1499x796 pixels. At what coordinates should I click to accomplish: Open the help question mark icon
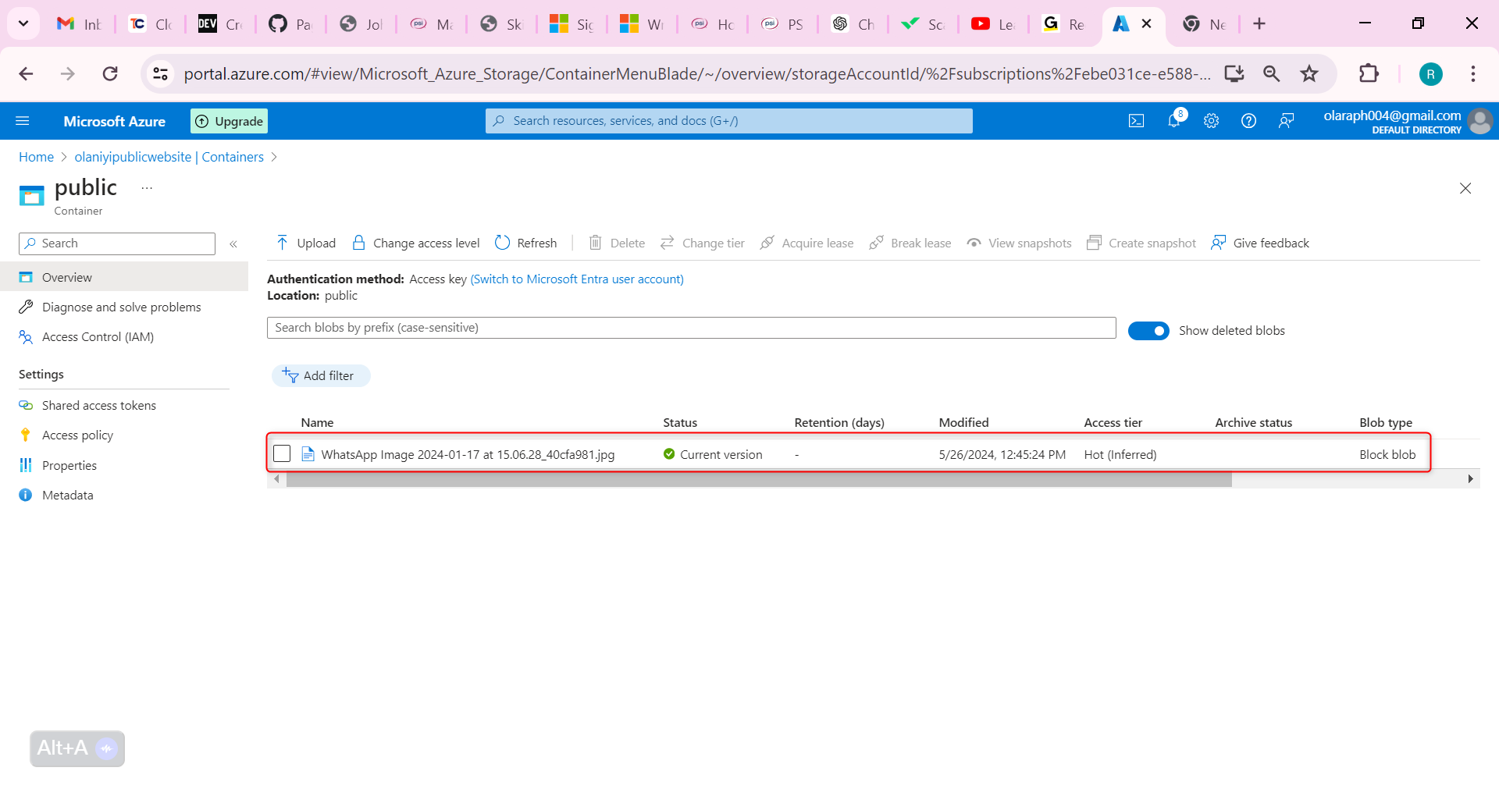pos(1248,121)
